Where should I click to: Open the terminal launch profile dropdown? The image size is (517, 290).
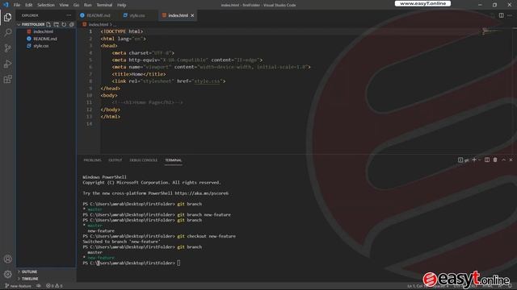(479, 159)
